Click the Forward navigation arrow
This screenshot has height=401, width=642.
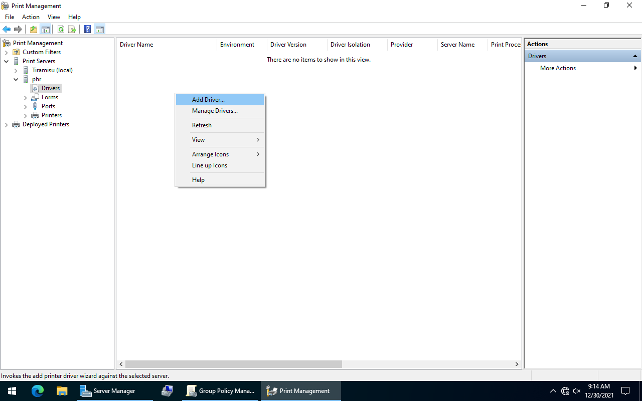pyautogui.click(x=18, y=29)
